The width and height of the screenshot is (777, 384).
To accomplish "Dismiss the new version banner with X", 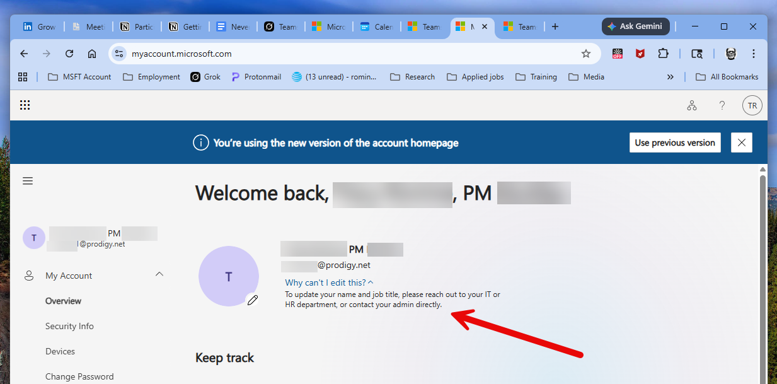I will (x=742, y=143).
